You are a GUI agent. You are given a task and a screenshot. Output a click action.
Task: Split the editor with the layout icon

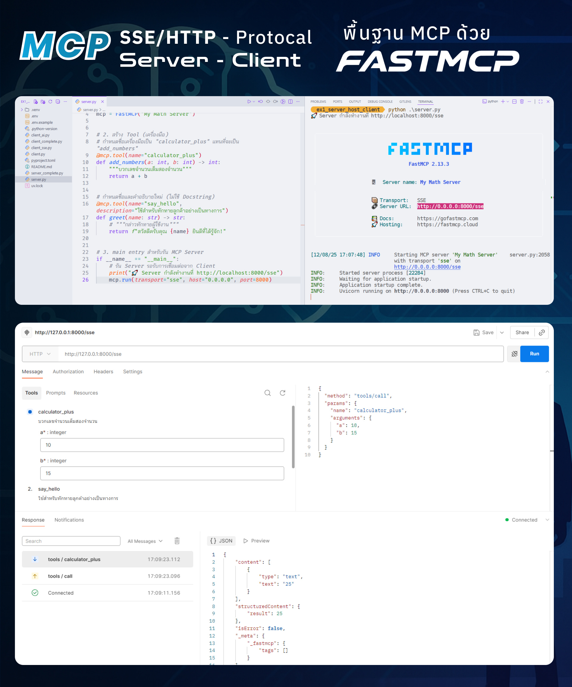(290, 102)
